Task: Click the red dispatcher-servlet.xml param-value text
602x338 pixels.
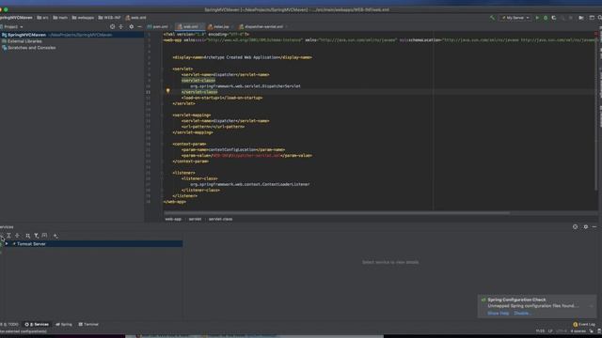Action: point(246,156)
